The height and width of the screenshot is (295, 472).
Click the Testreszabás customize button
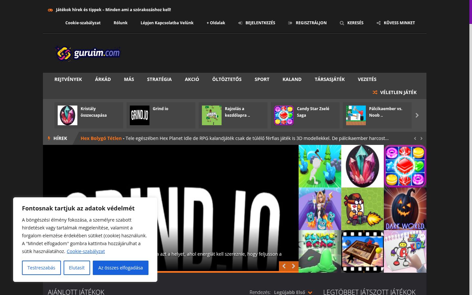coord(41,268)
